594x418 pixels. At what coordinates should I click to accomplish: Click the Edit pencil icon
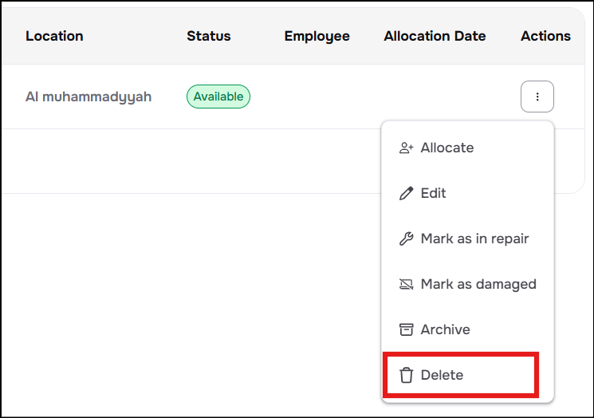click(406, 193)
